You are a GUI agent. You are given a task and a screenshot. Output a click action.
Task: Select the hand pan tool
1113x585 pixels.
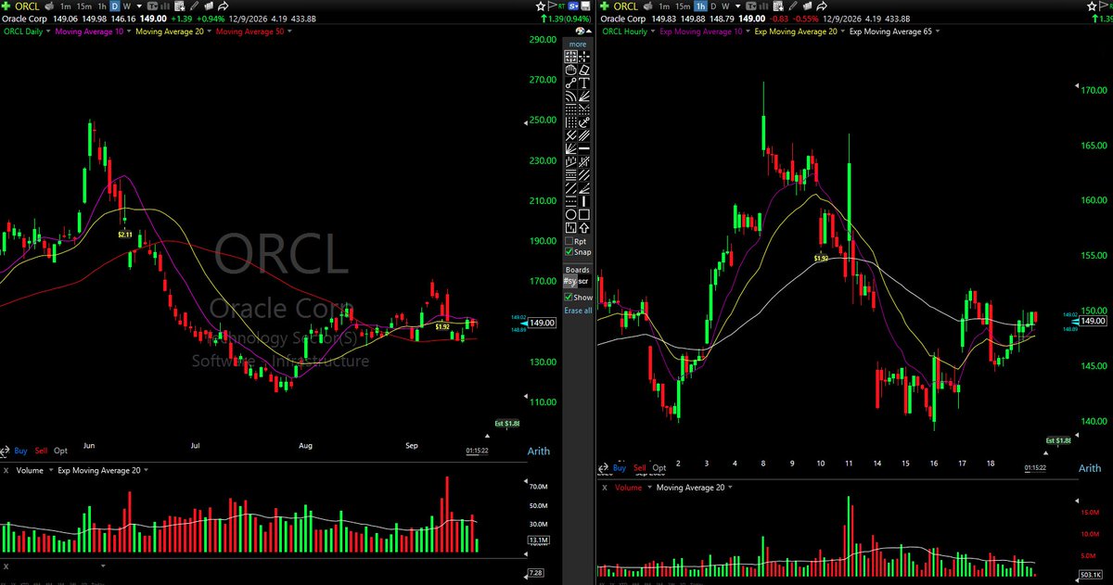[570, 70]
